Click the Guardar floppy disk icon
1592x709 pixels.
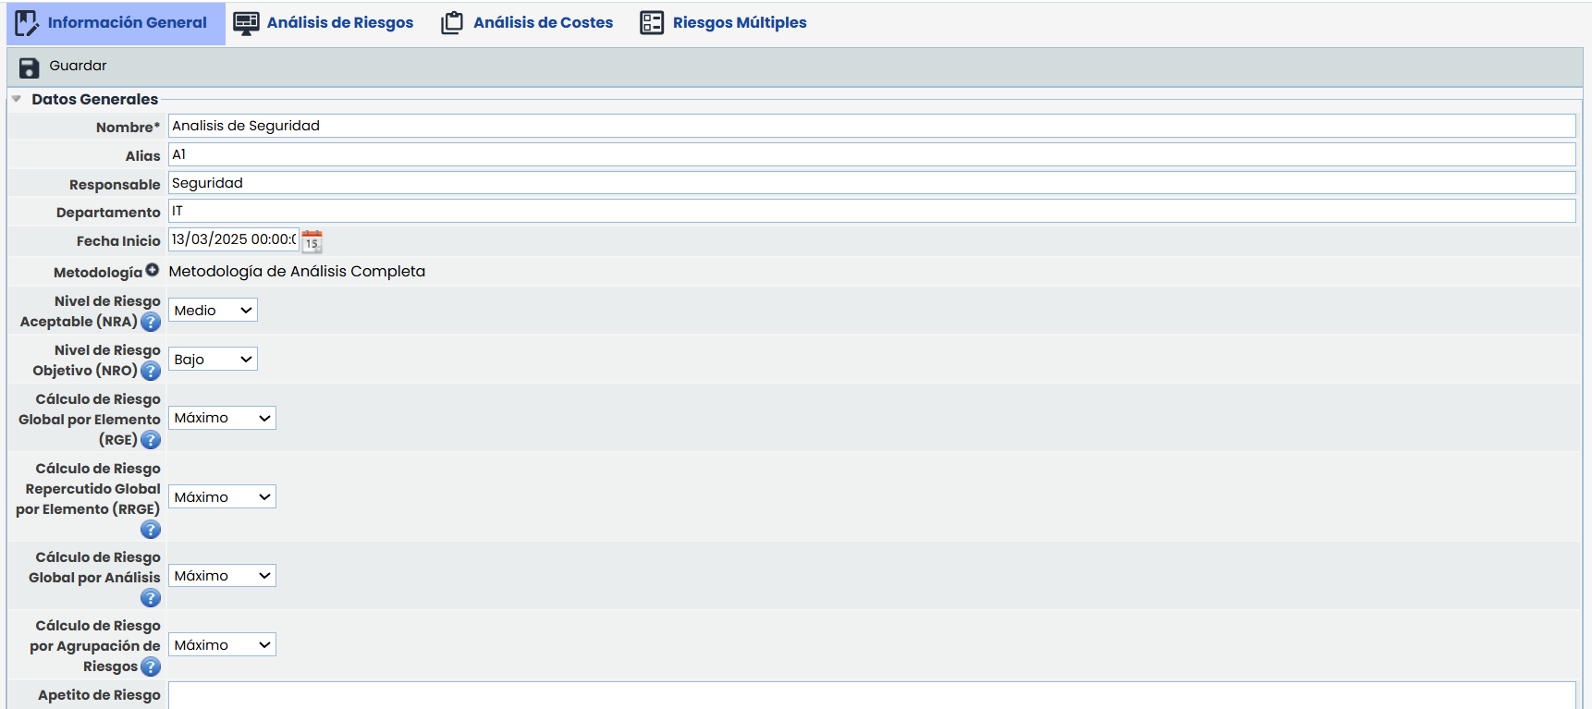coord(29,67)
